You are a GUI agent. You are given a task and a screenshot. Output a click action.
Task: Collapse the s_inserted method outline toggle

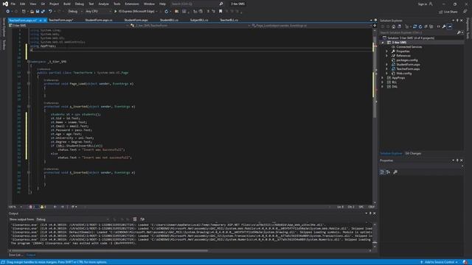[29, 106]
